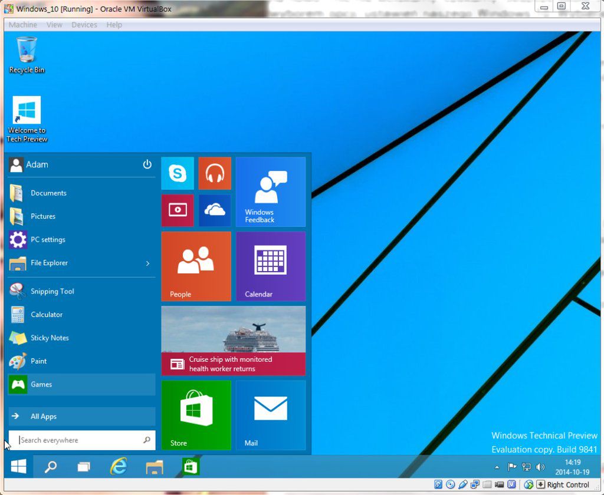The image size is (604, 495).
Task: Click the network tray icon
Action: click(x=526, y=467)
